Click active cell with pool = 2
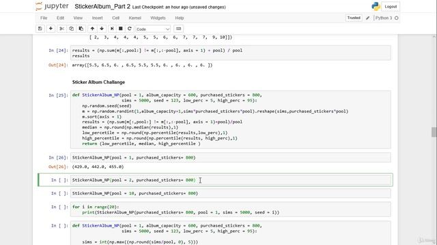The height and width of the screenshot is (245, 437). click(x=231, y=180)
